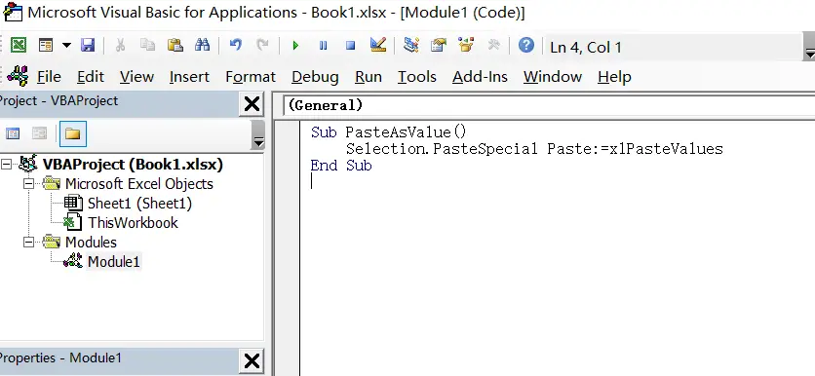Toggle Design Mode icon
Screen dimensions: 815x376
378,46
